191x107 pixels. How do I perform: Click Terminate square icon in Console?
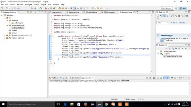click(147, 78)
